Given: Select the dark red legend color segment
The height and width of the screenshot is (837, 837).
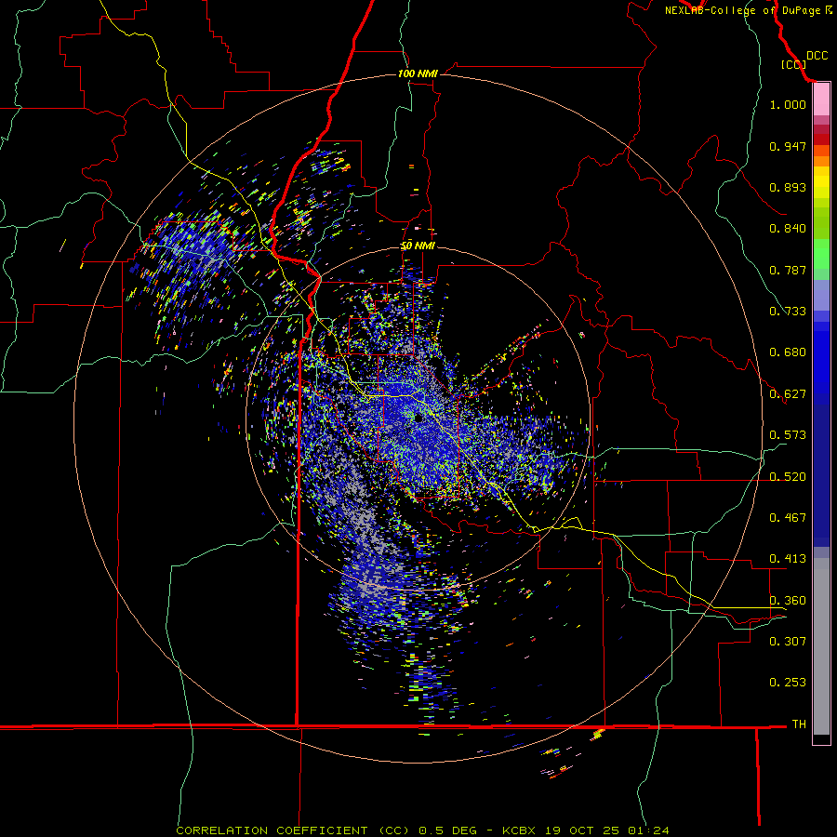Looking at the screenshot, I should point(821,139).
